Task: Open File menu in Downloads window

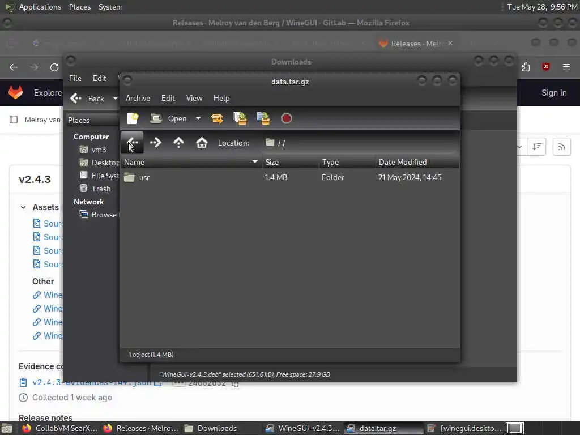Action: [75, 78]
